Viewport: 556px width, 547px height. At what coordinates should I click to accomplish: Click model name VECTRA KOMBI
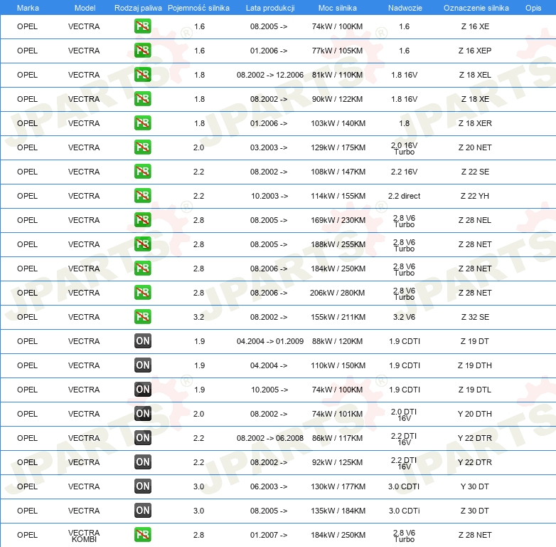pos(84,536)
